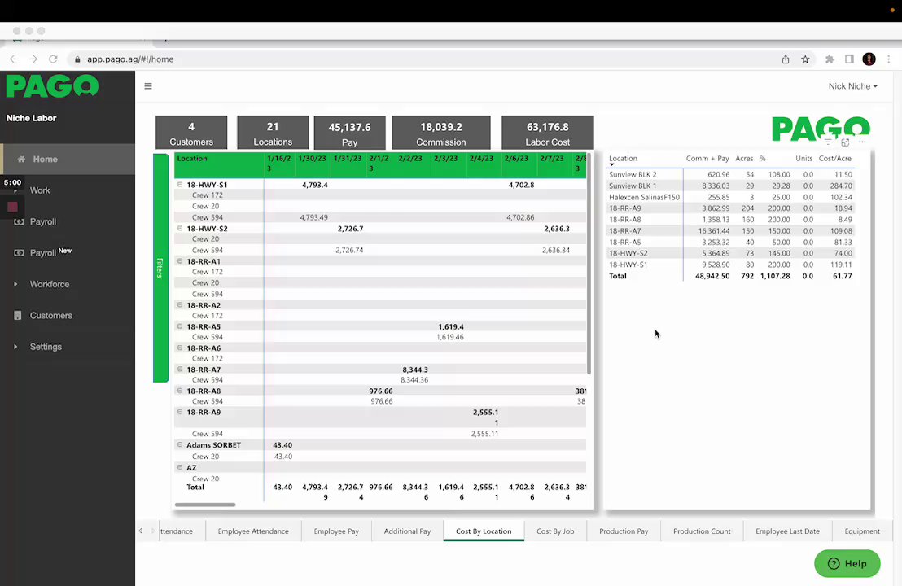Viewport: 902px width, 586px height.
Task: Expand the green Filters pane
Action: 160,268
